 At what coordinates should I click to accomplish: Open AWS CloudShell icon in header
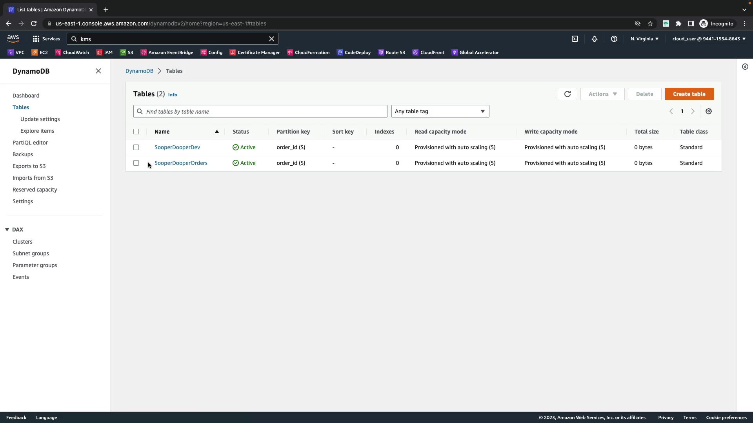575,39
